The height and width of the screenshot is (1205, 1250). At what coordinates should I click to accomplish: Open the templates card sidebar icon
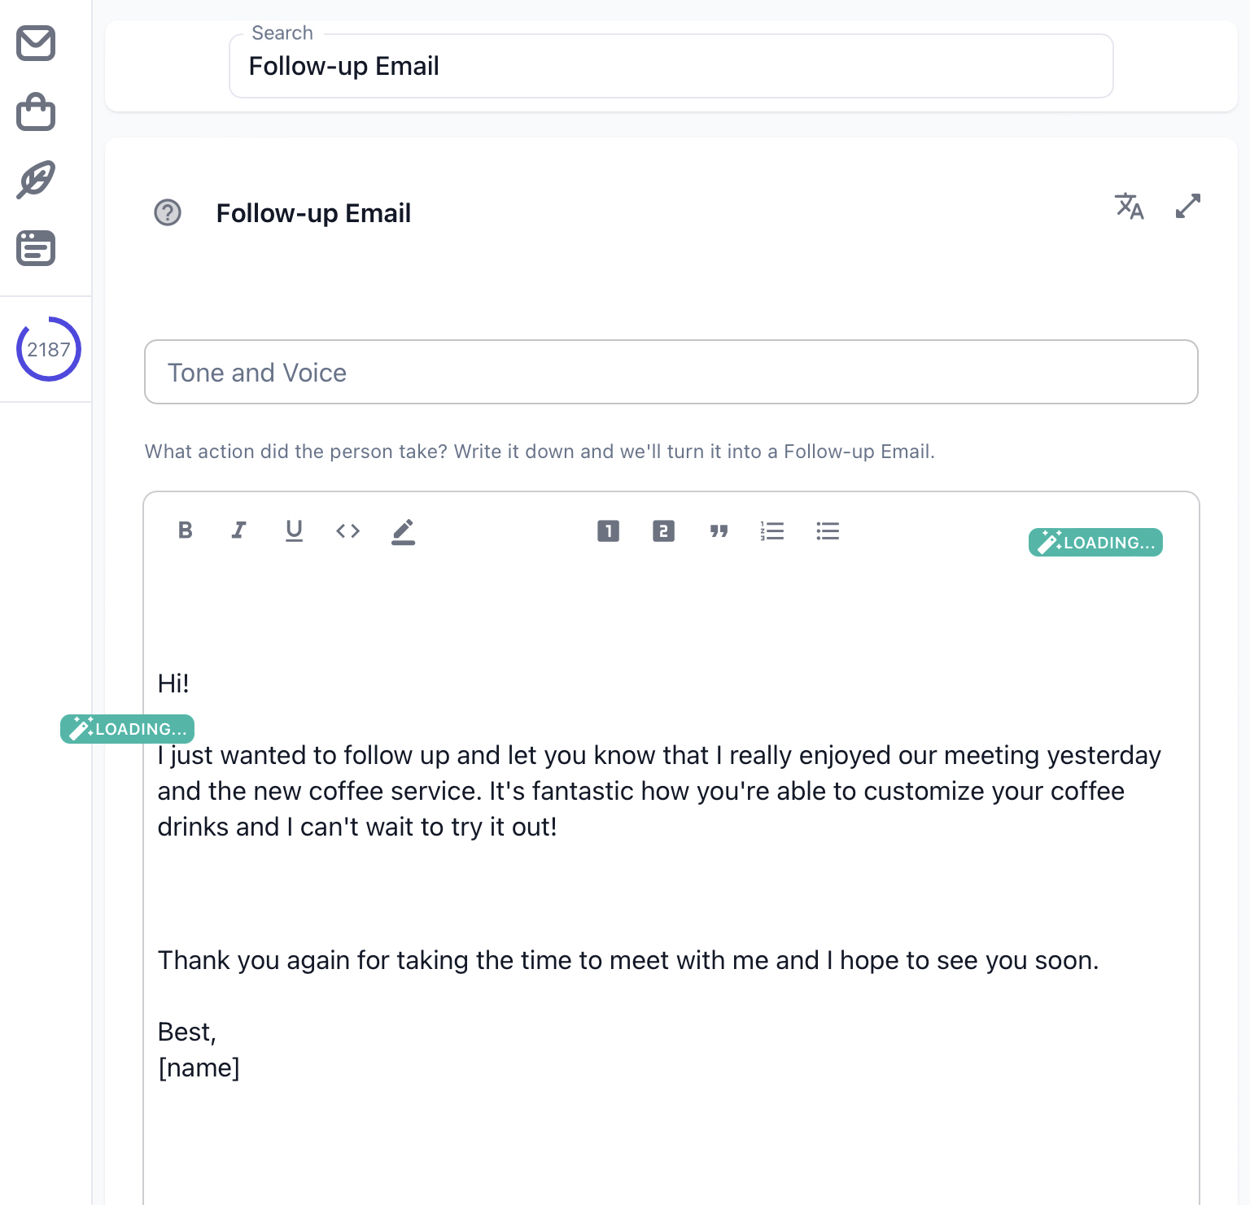click(x=36, y=248)
